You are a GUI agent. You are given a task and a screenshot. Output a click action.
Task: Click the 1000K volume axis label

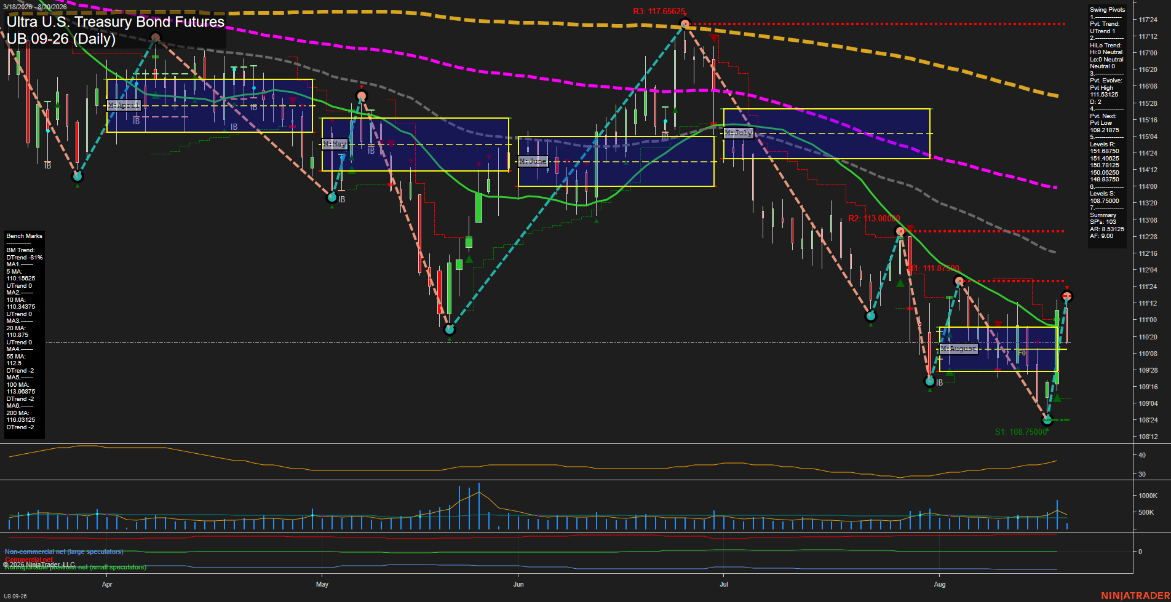click(x=1148, y=496)
